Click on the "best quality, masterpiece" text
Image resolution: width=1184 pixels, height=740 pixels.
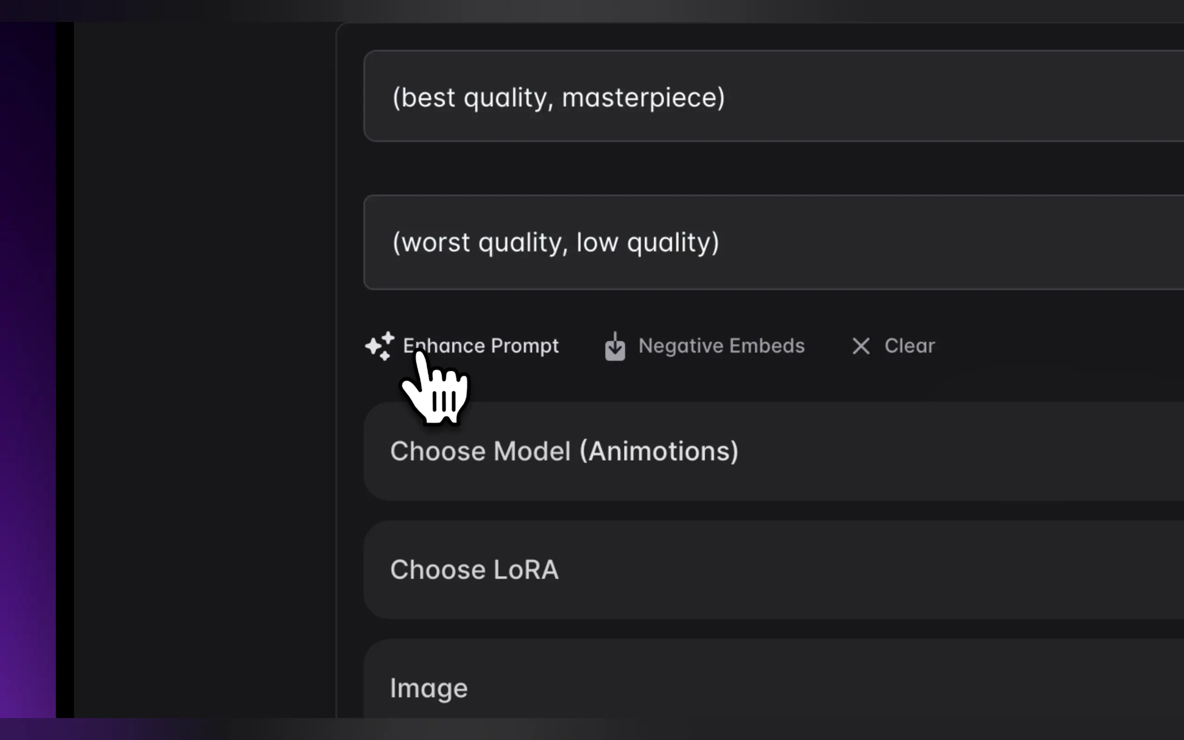[558, 97]
